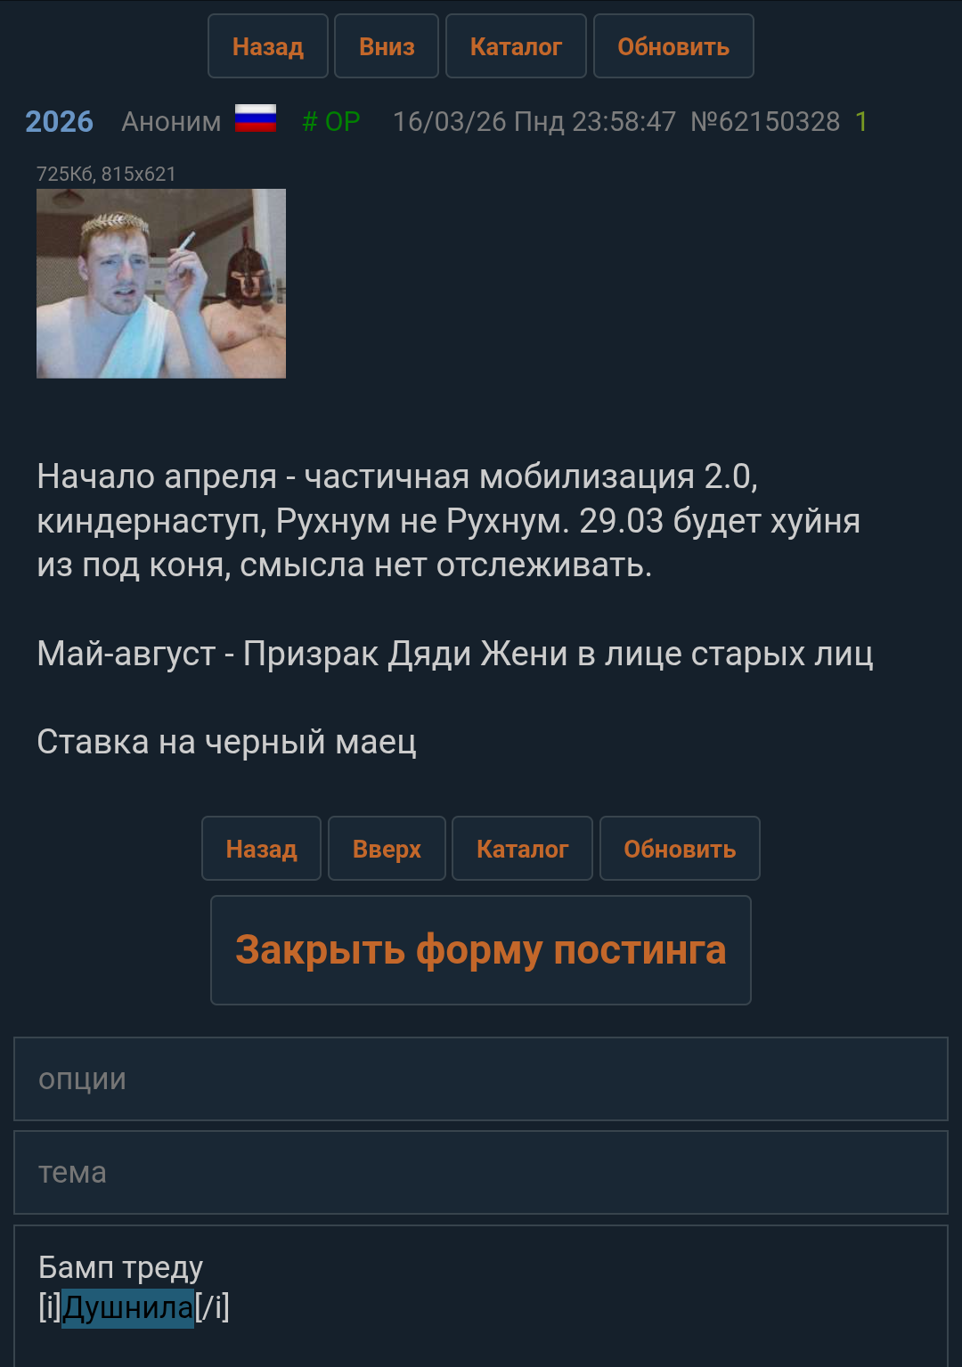
Task: Click the highlighted word Душнила
Action: (128, 1307)
